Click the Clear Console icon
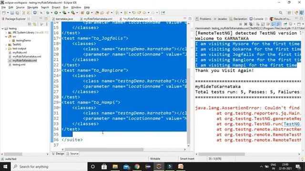305x171 pixels. [x=257, y=24]
